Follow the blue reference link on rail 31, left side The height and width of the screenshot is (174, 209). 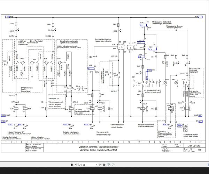tap(3, 121)
